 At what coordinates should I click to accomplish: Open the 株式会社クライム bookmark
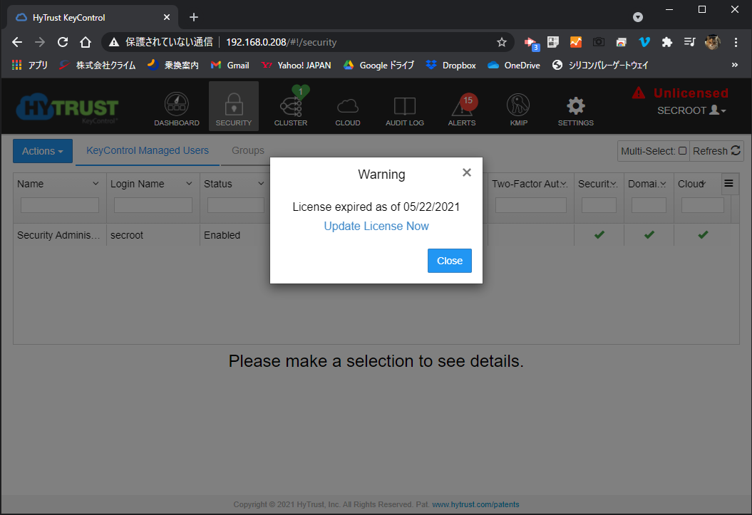click(x=98, y=65)
